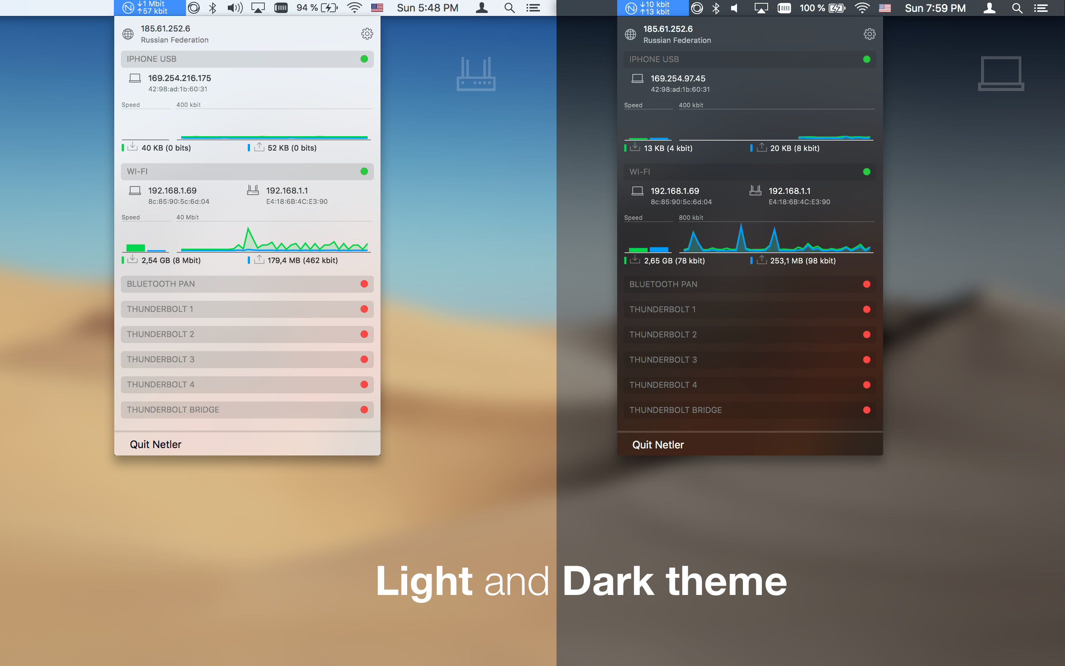Open Netler settings gear in dark panel
Image resolution: width=1065 pixels, height=666 pixels.
coord(869,34)
